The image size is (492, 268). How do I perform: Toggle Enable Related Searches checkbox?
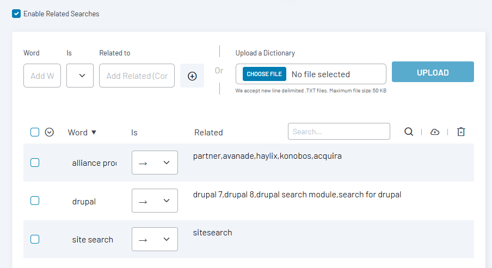click(16, 14)
